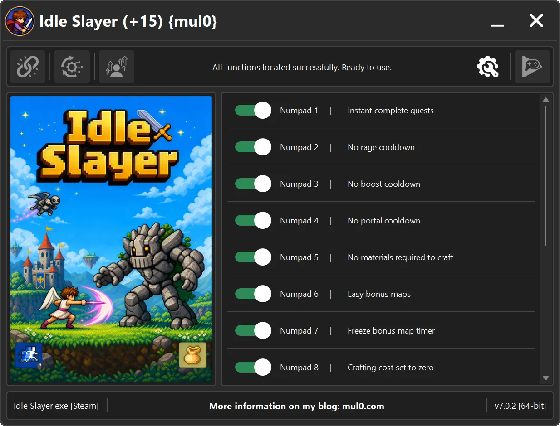Click Idle Slayer.exe [Steam] status text

click(56, 406)
